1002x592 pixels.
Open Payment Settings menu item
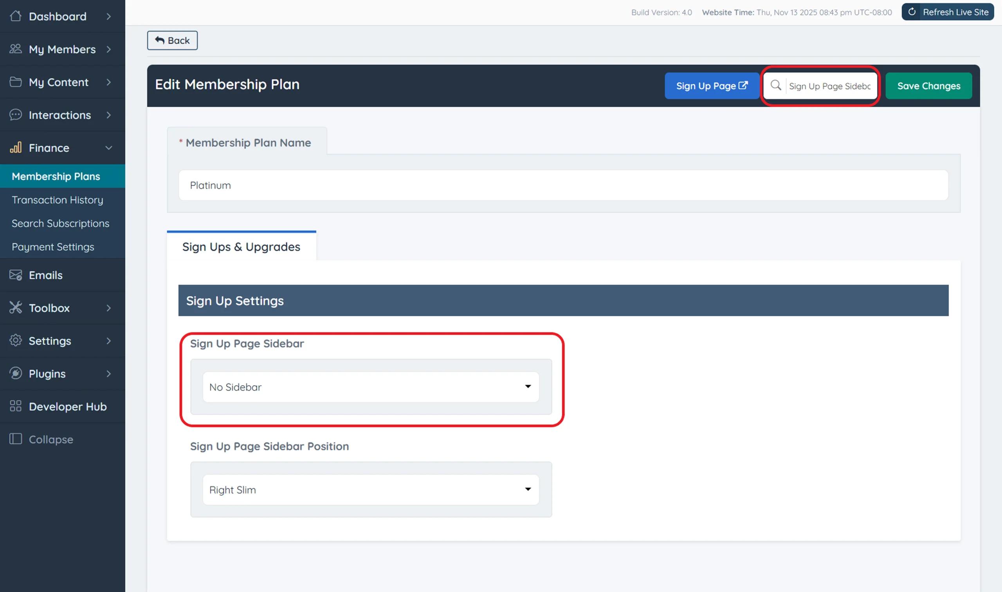53,247
